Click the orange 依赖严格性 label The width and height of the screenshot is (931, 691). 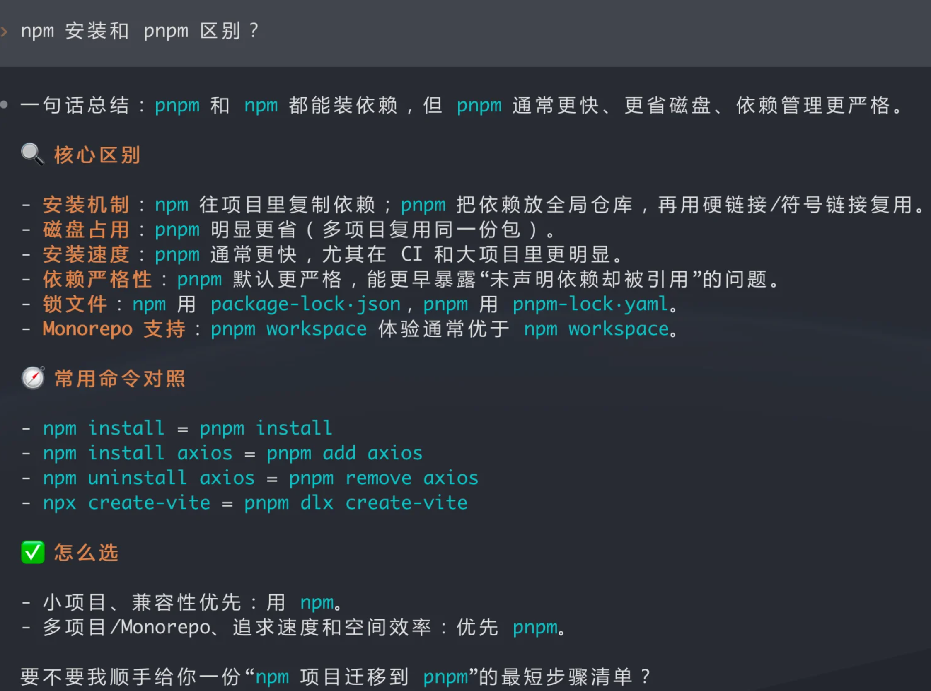point(97,279)
